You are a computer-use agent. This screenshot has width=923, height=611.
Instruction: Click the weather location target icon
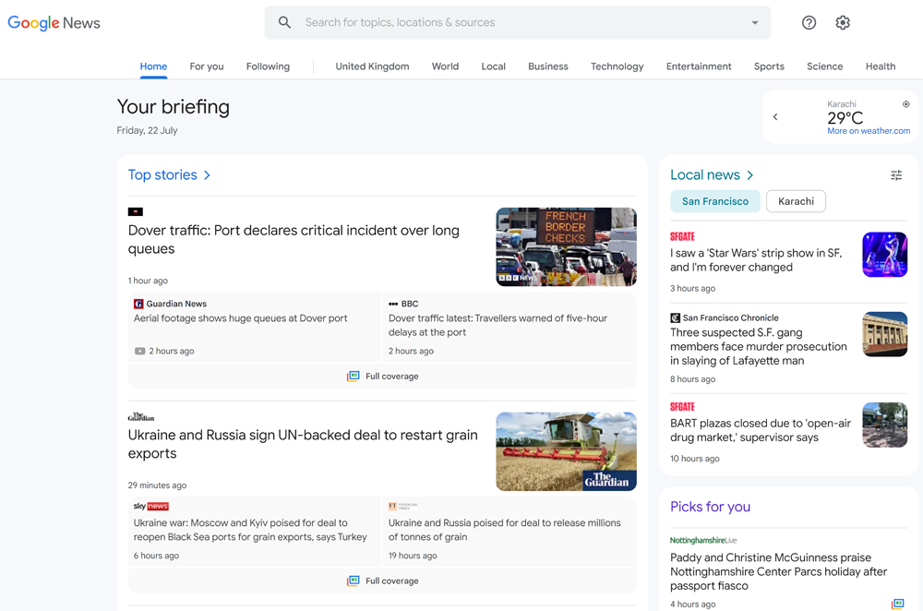point(906,104)
